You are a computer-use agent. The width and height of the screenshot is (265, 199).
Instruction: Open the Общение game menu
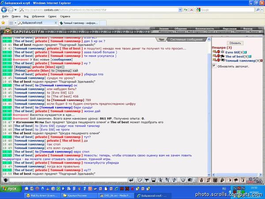(181, 29)
